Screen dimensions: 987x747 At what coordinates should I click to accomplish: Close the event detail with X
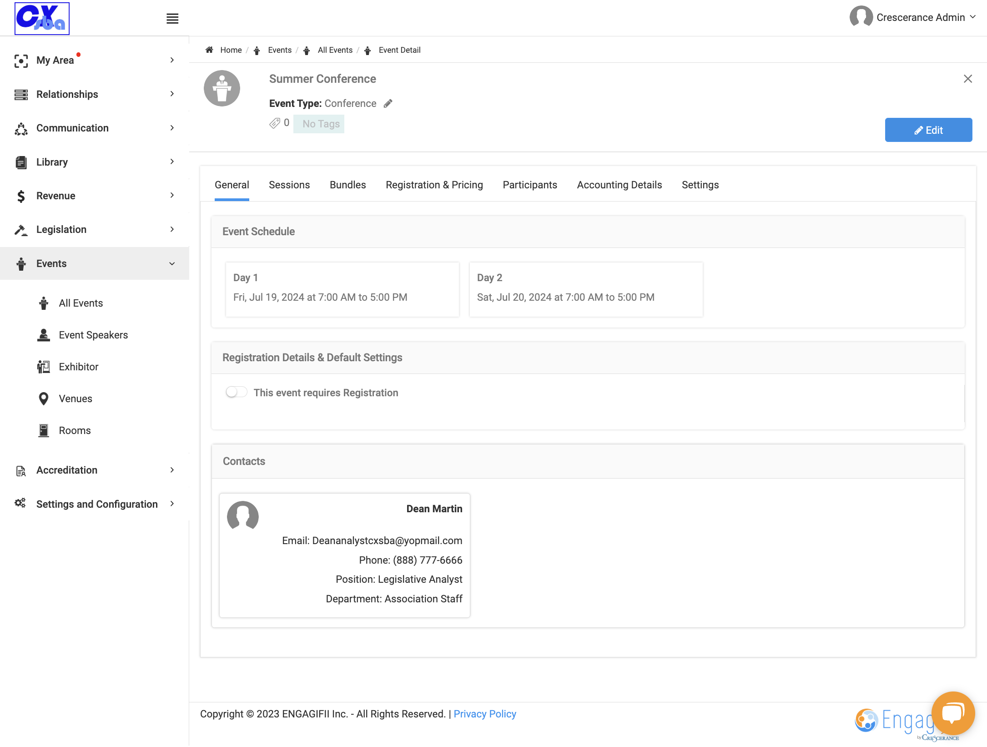point(968,79)
